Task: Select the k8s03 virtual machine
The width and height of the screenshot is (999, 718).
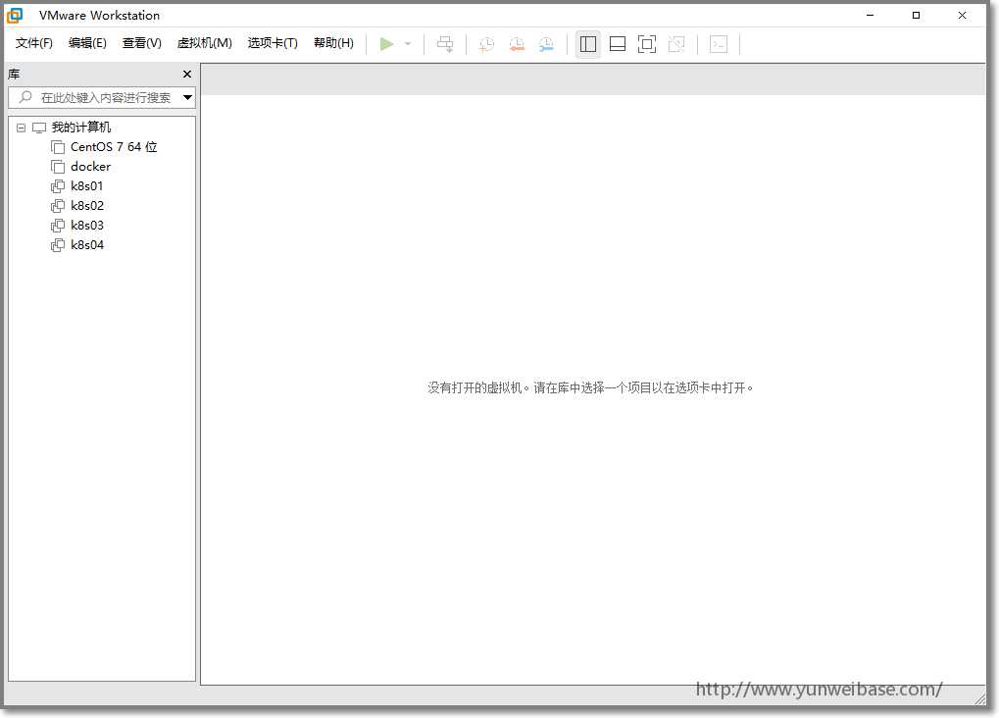Action: tap(87, 226)
